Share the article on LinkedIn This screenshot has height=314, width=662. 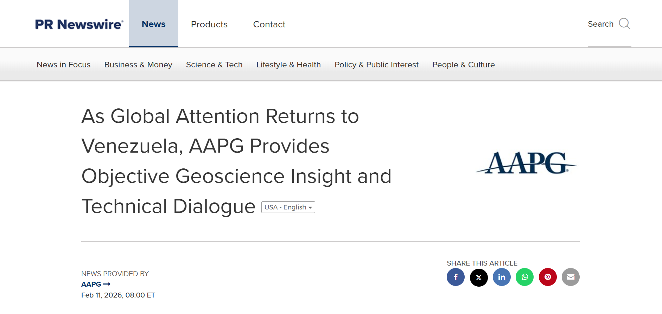pyautogui.click(x=502, y=277)
